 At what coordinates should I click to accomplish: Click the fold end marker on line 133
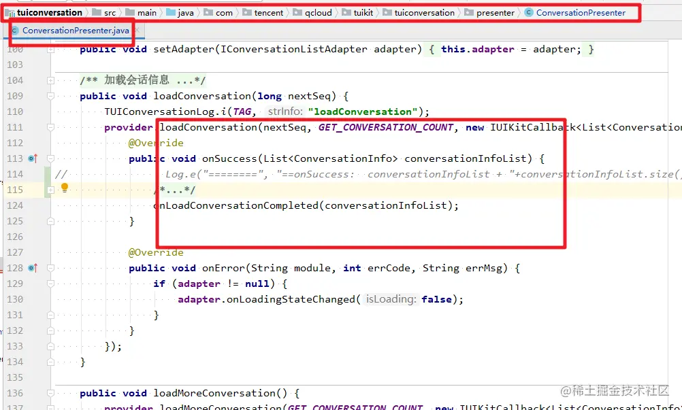[x=50, y=346]
